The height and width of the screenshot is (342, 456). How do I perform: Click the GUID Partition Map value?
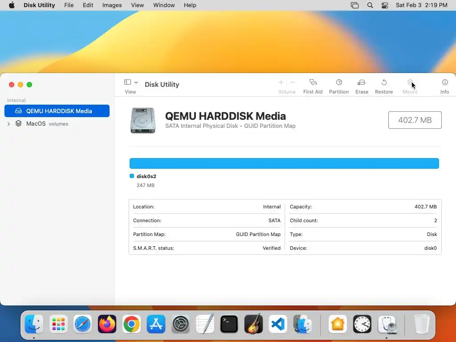[258, 234]
